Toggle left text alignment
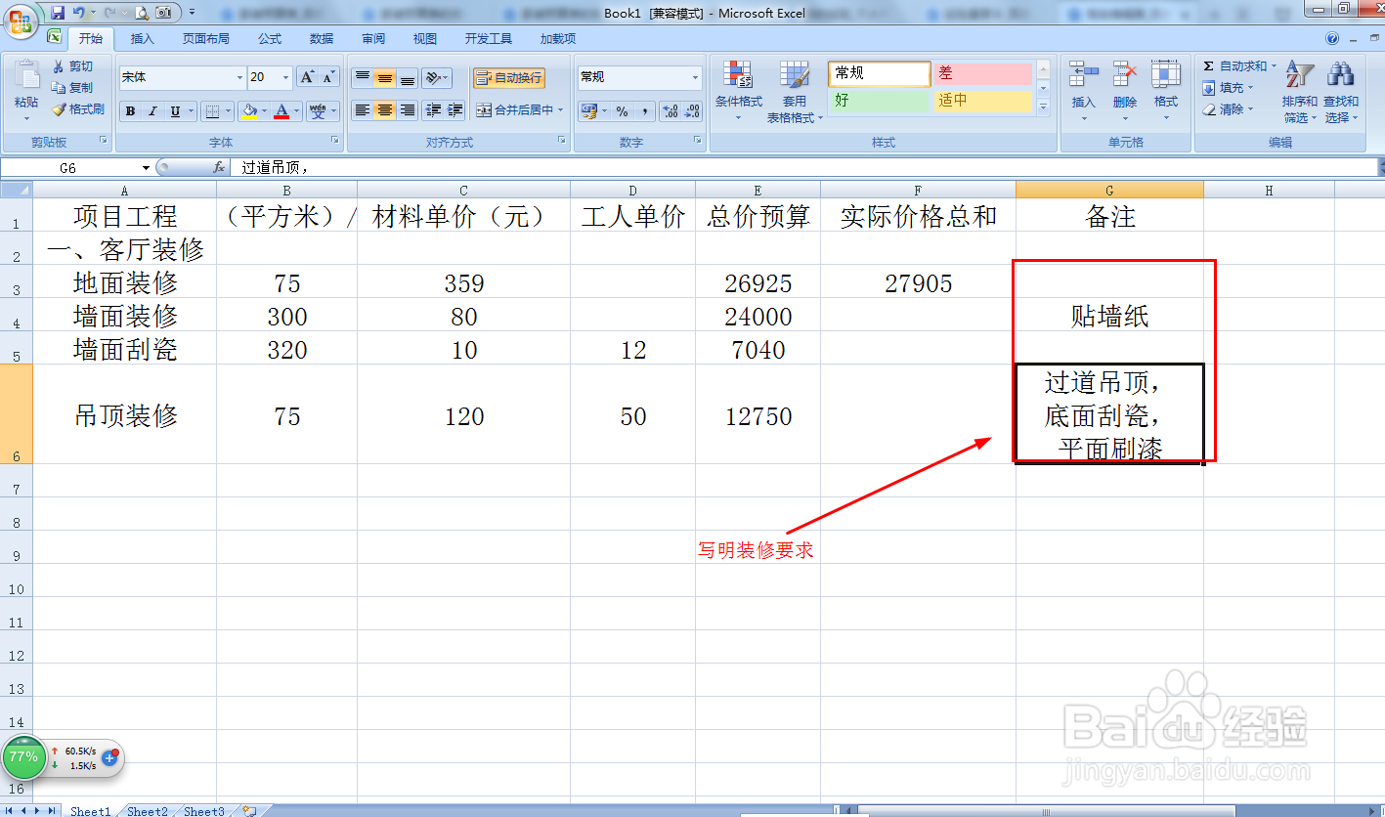Viewport: 1385px width, 817px height. point(363,110)
